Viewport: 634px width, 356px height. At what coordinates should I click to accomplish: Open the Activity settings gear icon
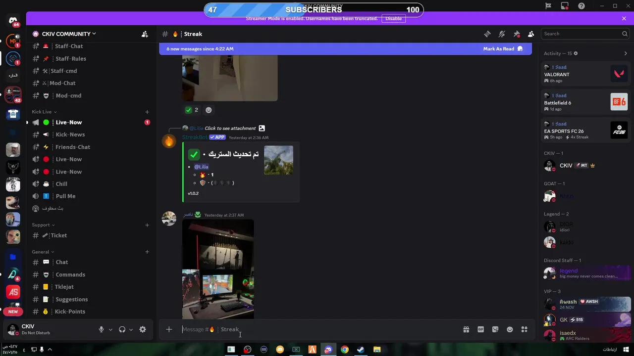576,53
